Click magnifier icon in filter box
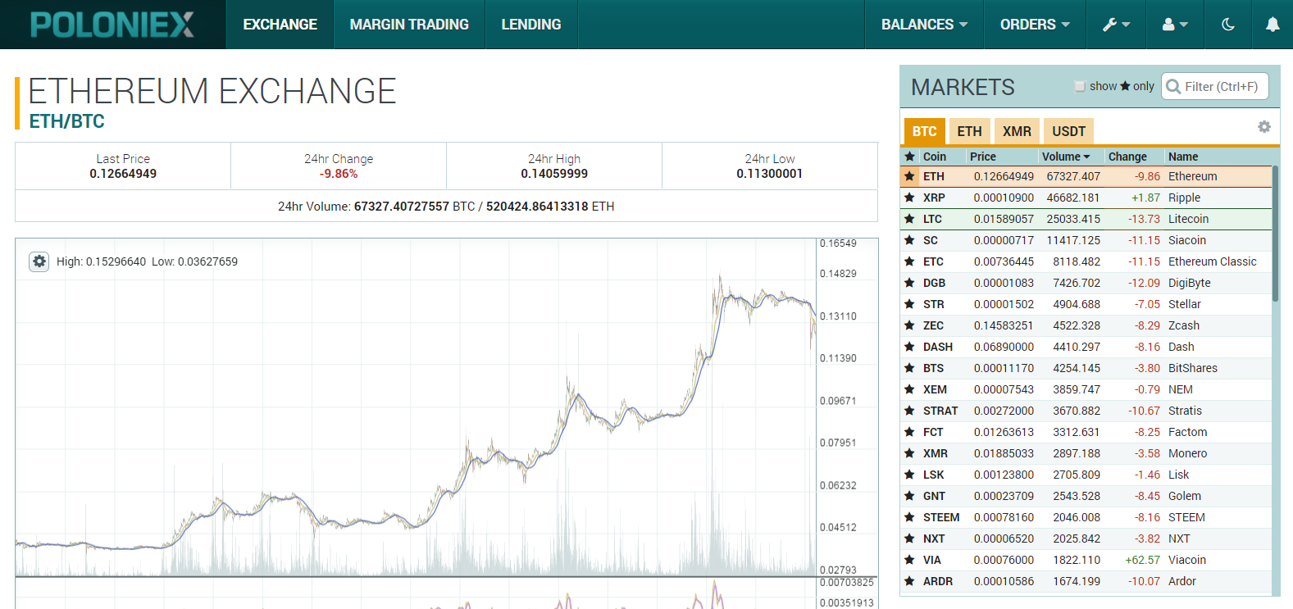The image size is (1293, 609). tap(1173, 87)
